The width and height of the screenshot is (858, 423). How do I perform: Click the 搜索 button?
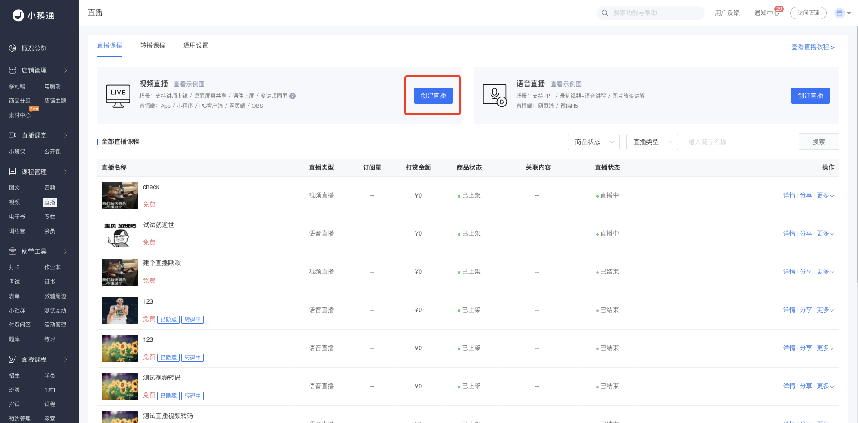click(x=818, y=142)
